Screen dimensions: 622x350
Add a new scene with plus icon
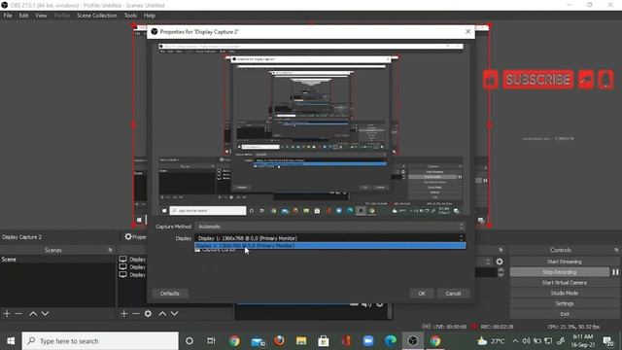[x=7, y=313]
